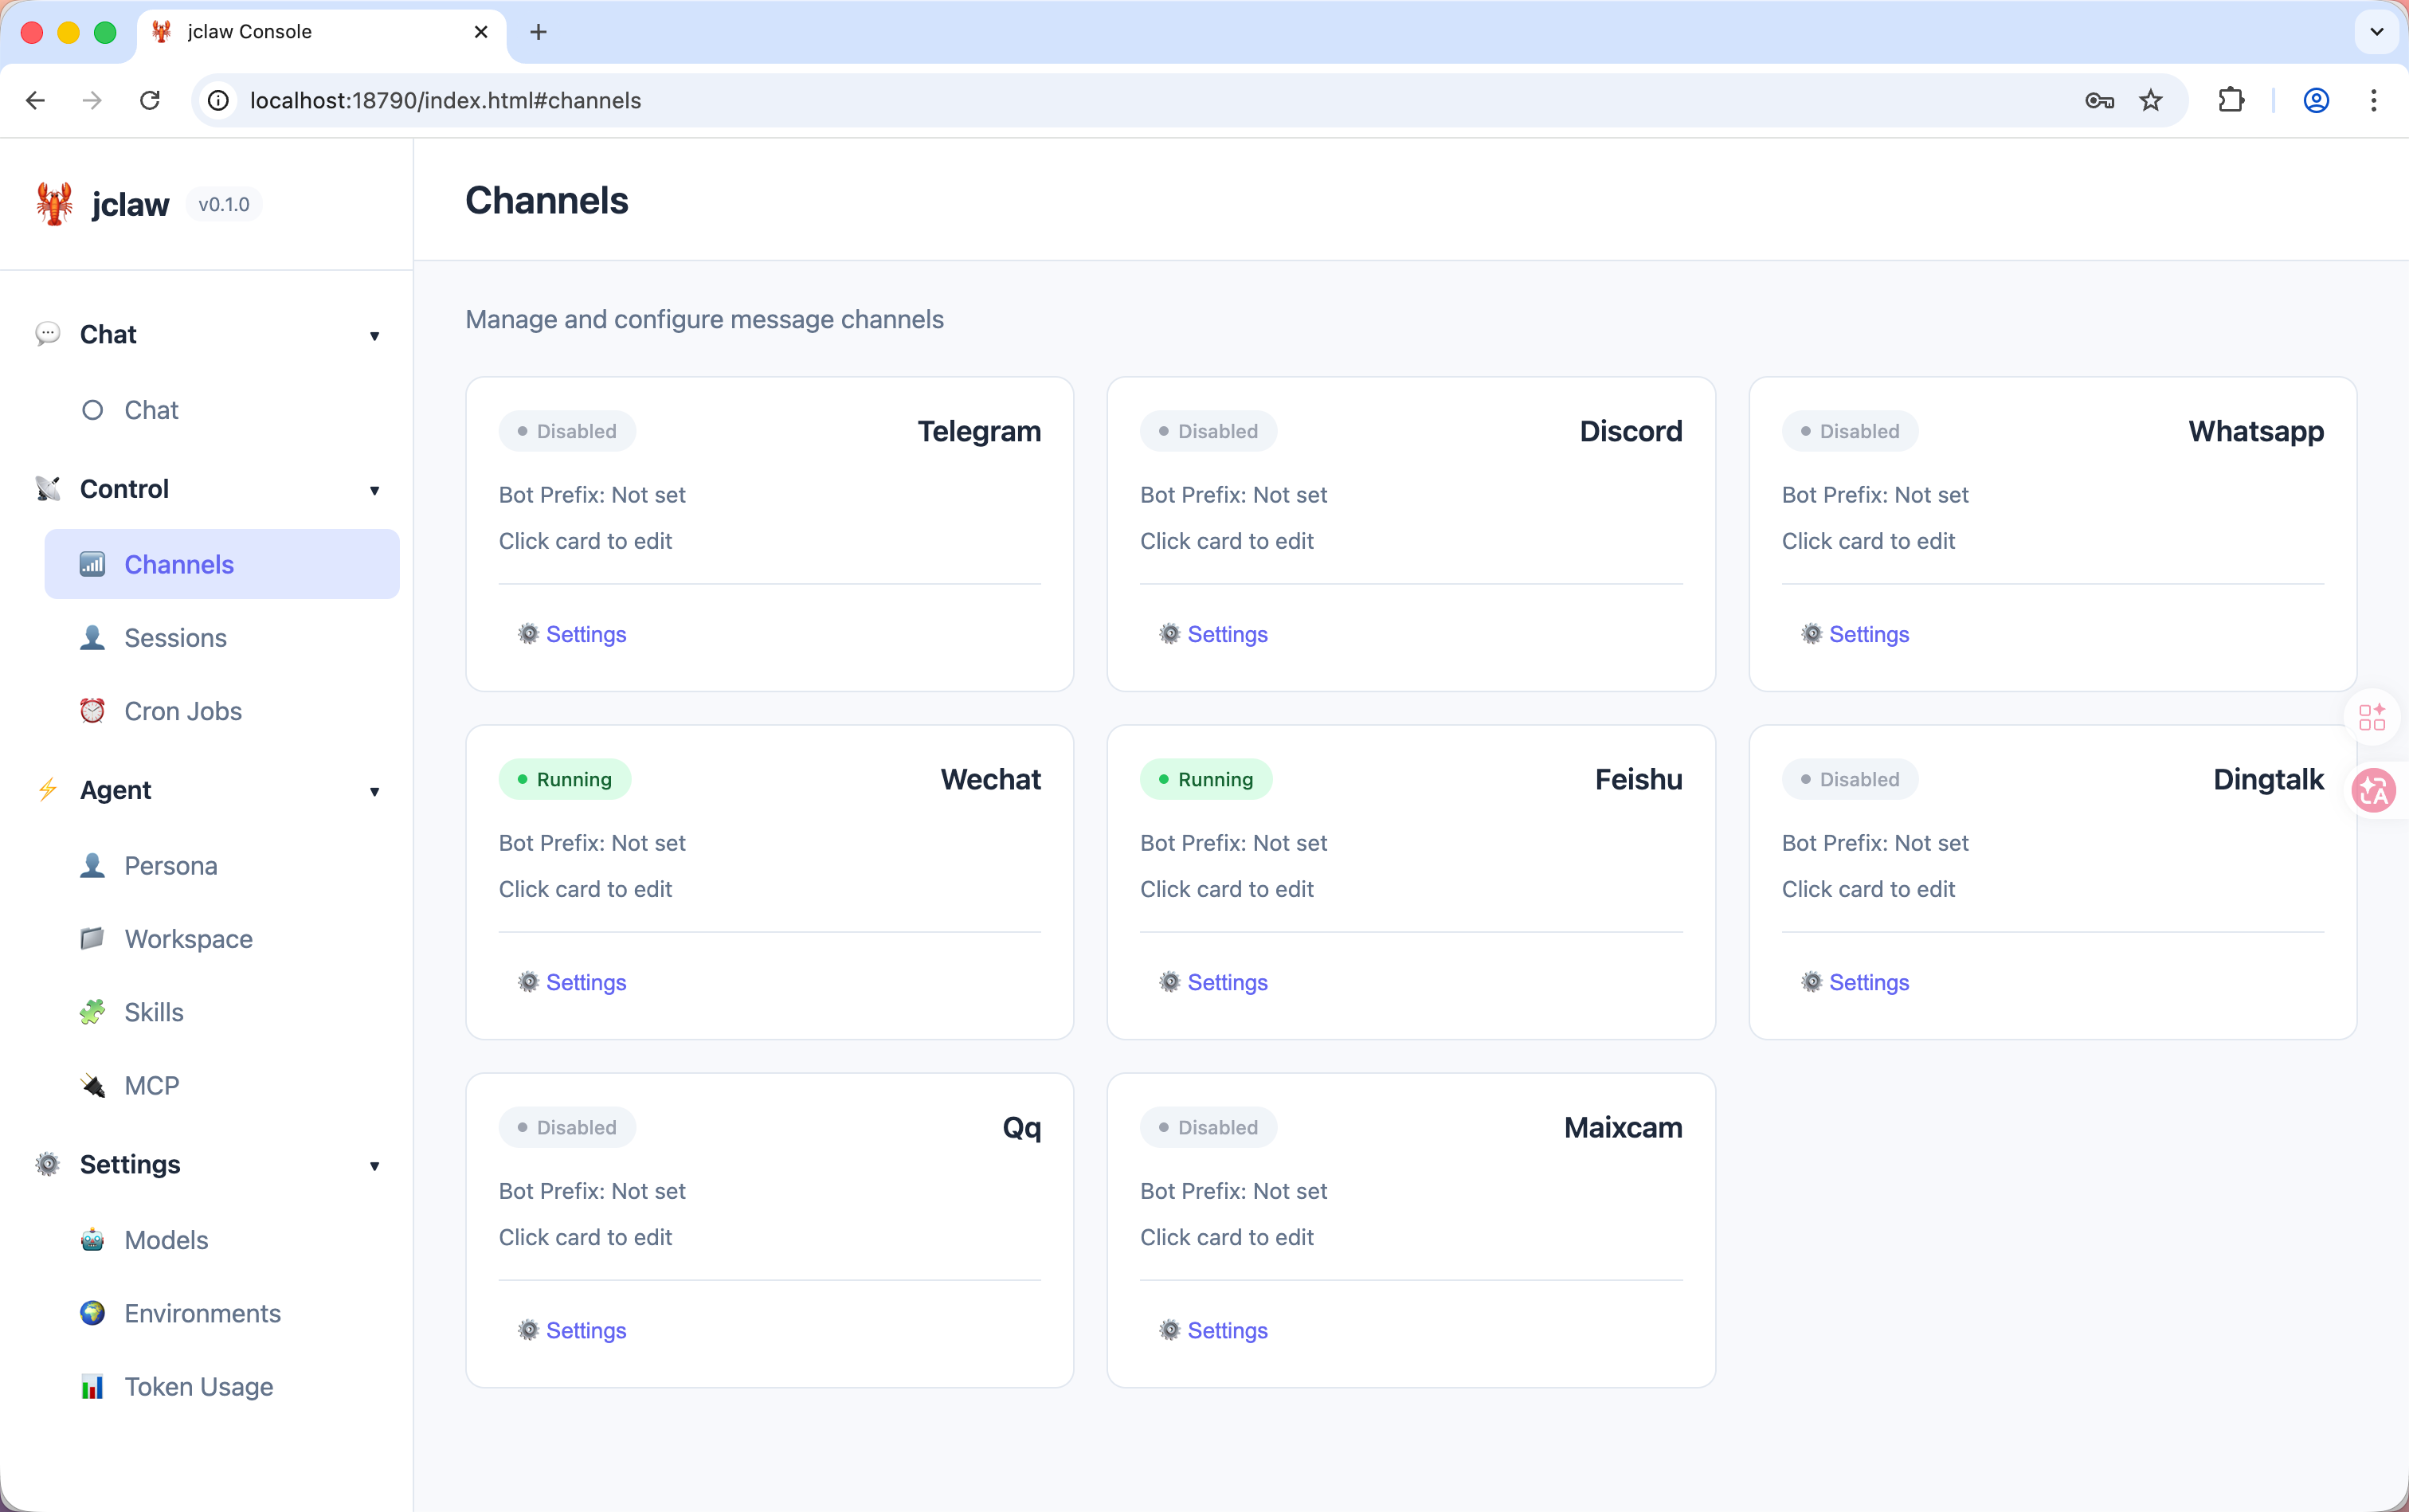
Task: Bookmark this page with the star icon
Action: [x=2151, y=100]
